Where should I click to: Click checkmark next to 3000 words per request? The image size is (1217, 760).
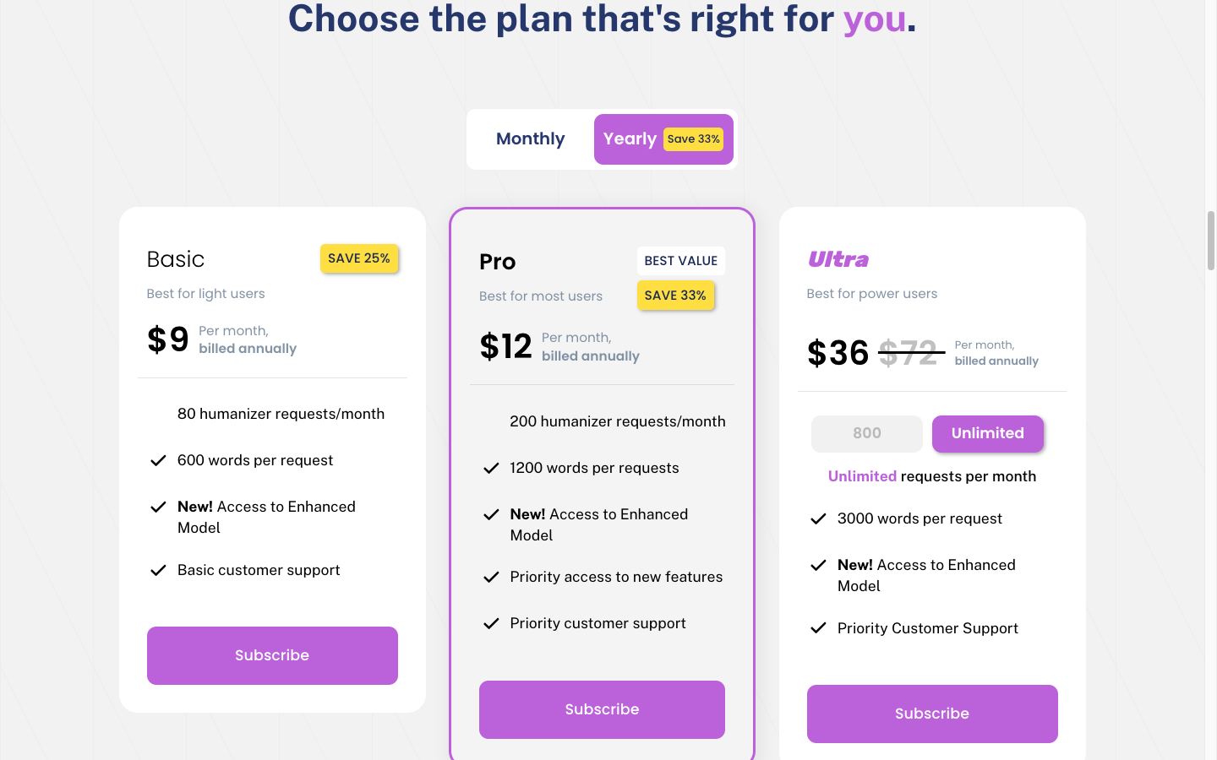(818, 518)
